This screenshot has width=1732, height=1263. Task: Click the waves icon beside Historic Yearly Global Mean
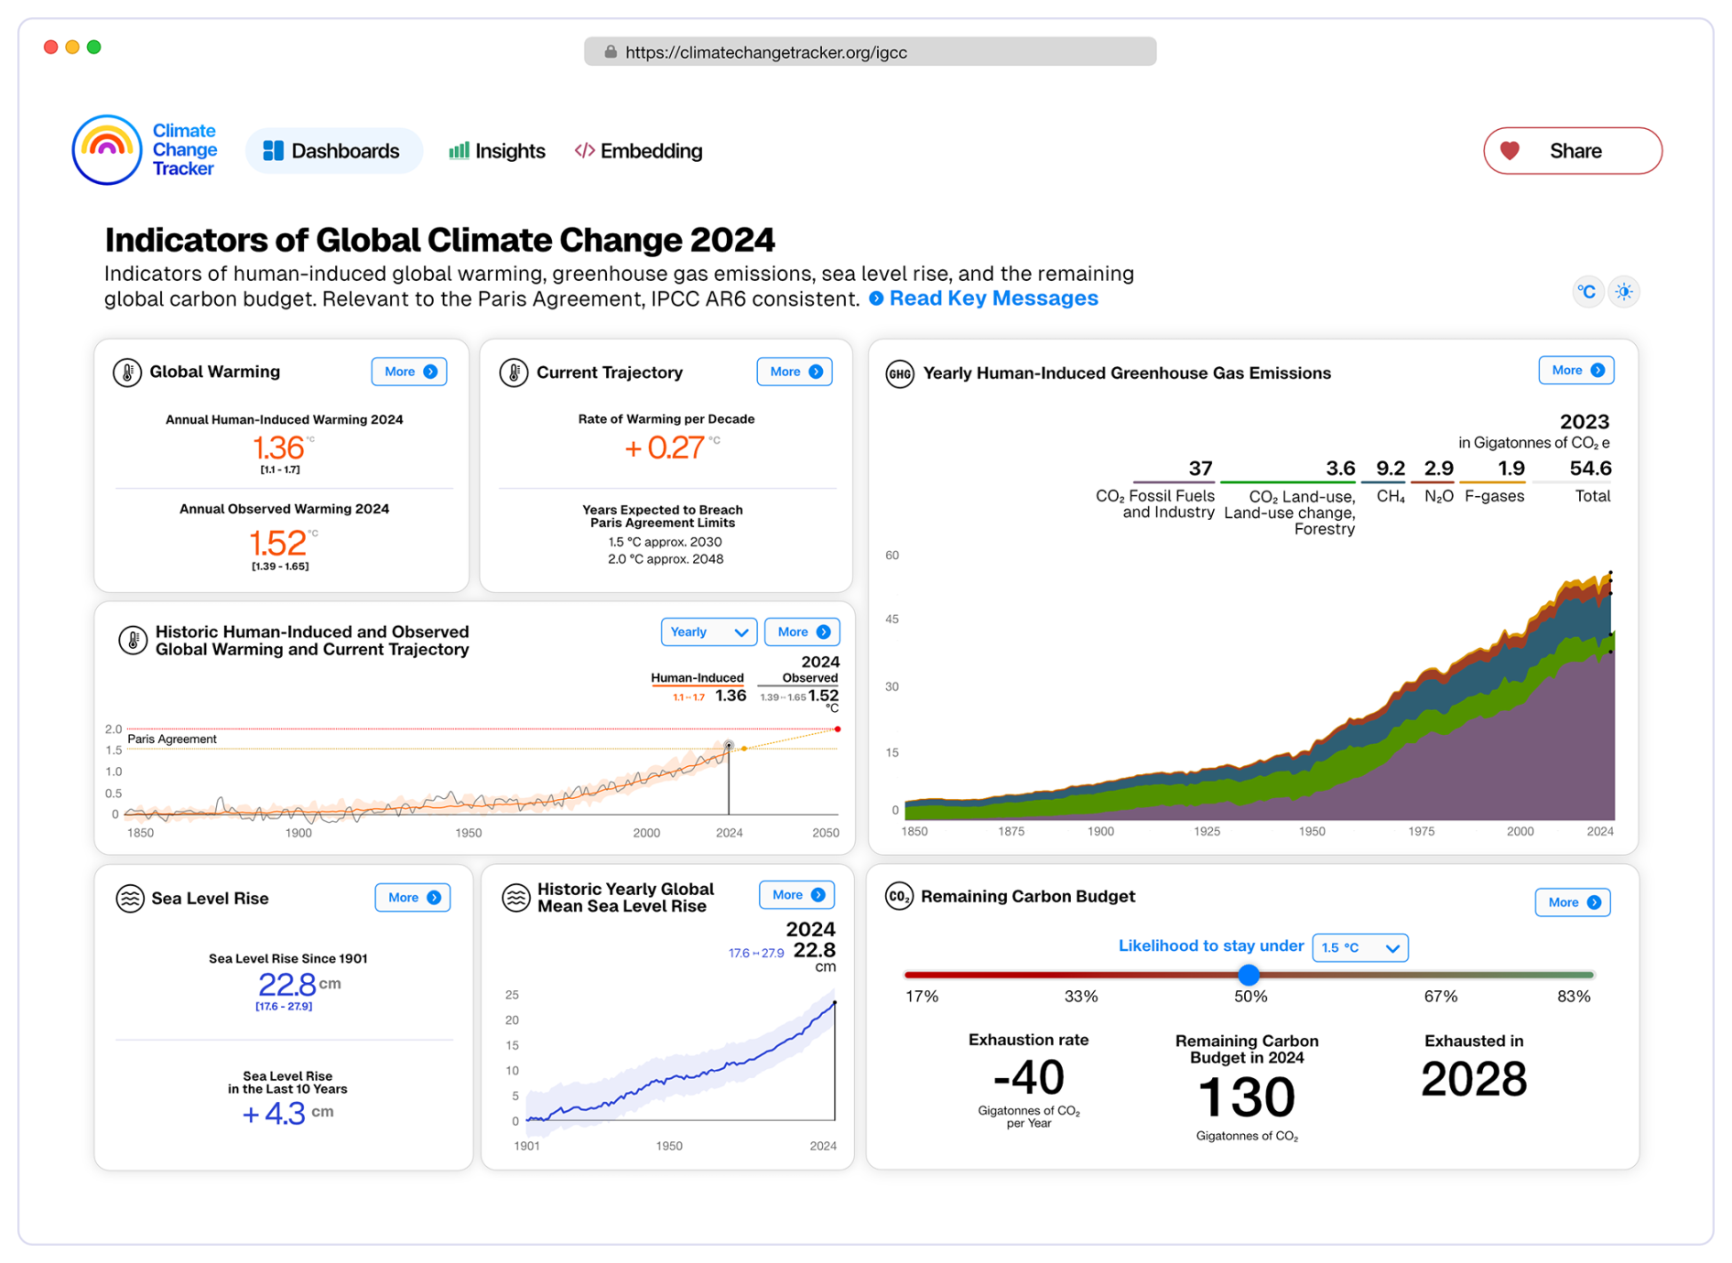tap(516, 898)
